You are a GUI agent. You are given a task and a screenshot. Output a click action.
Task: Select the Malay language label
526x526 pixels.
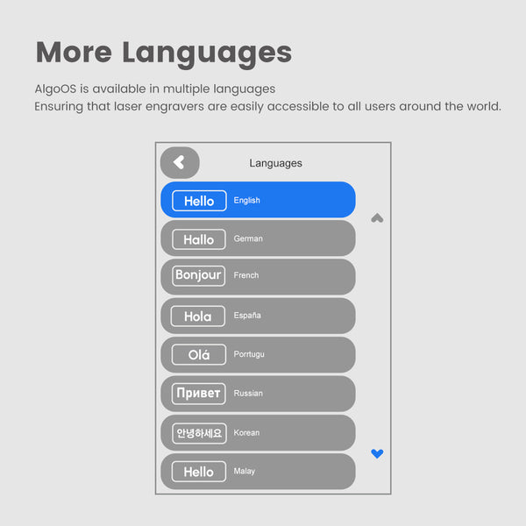click(x=245, y=472)
